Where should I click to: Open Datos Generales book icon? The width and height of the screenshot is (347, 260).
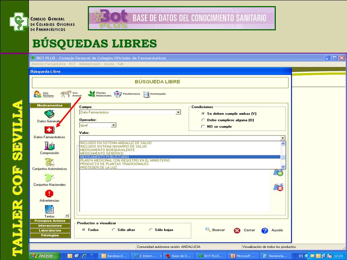[49, 114]
